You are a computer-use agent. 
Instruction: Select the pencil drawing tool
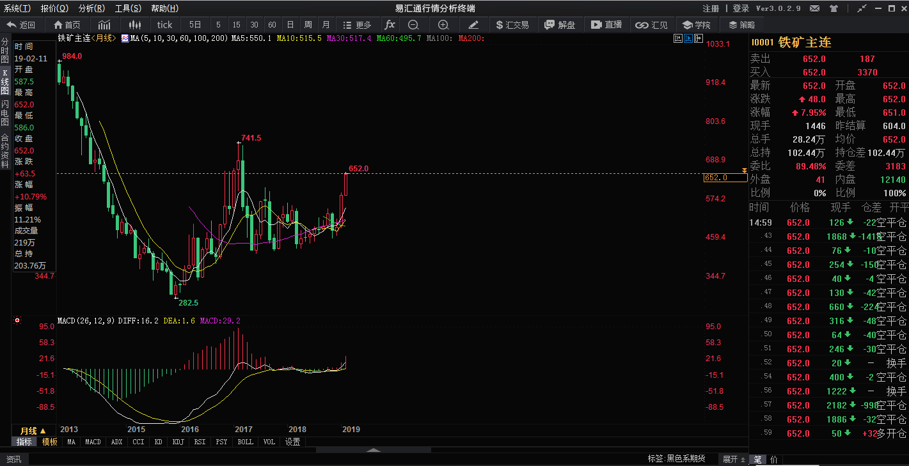pyautogui.click(x=473, y=25)
